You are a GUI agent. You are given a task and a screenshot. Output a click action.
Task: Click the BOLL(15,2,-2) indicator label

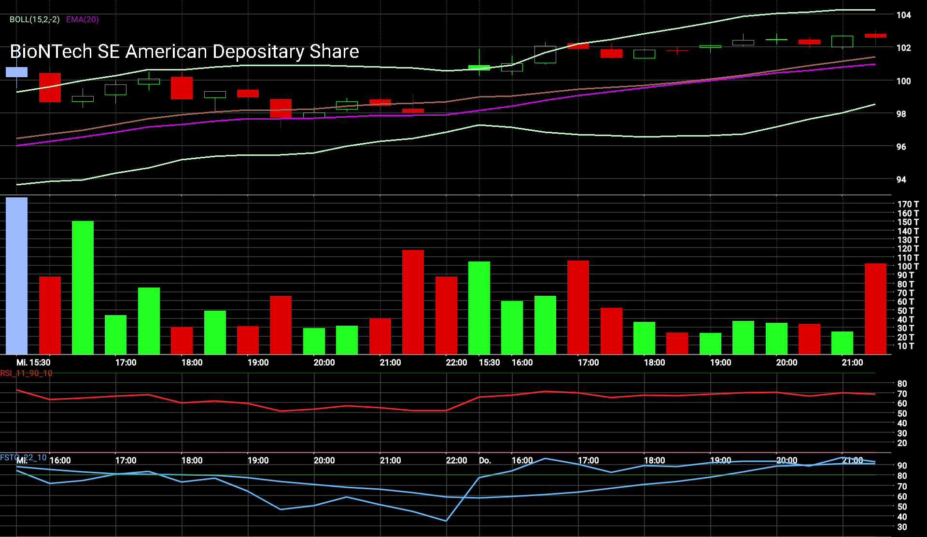coord(34,19)
